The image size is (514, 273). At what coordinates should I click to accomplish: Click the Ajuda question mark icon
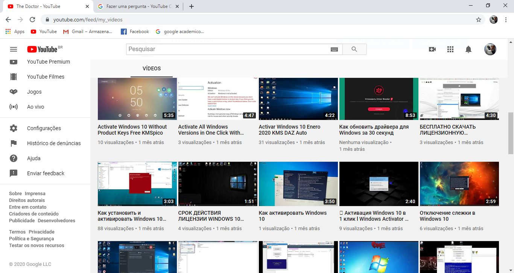point(14,158)
